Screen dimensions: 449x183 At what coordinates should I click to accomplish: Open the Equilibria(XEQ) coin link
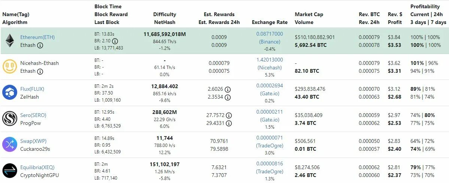[37, 167]
